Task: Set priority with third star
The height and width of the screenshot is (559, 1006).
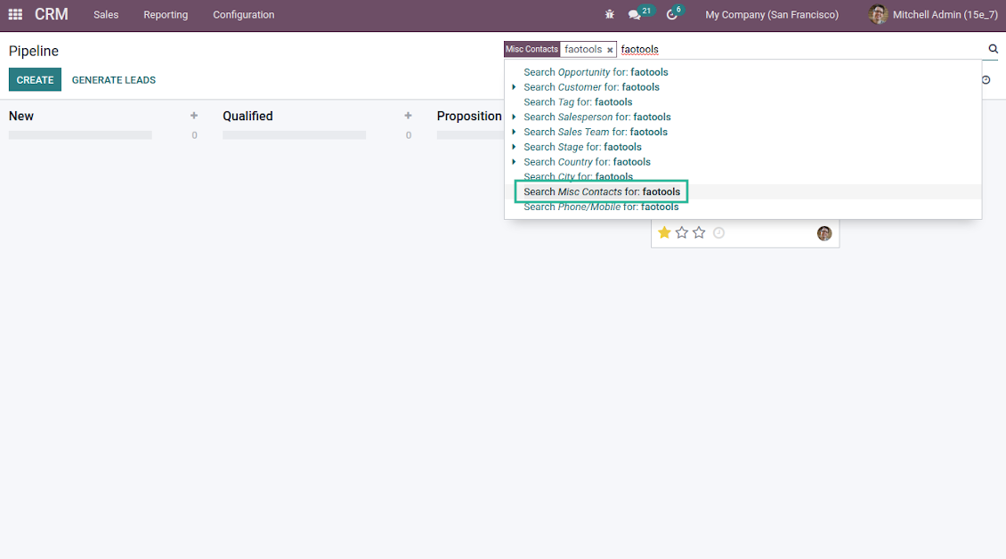Action: click(x=699, y=233)
